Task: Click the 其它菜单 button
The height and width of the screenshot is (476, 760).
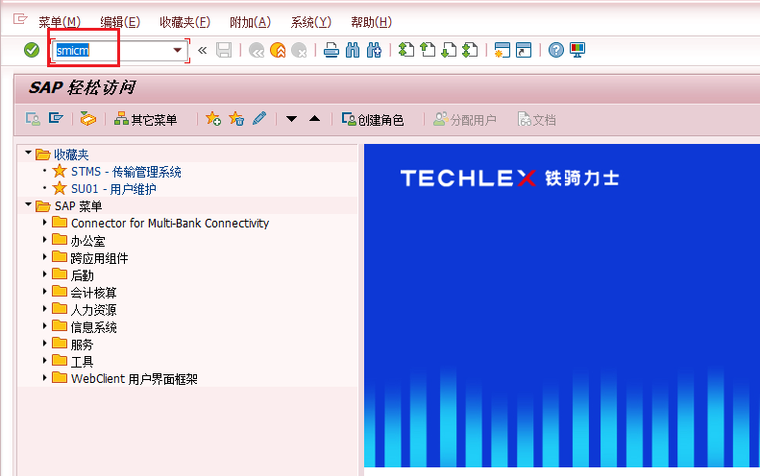Action: [145, 119]
